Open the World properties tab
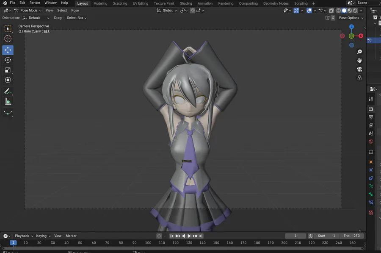381x253 pixels. [x=371, y=142]
